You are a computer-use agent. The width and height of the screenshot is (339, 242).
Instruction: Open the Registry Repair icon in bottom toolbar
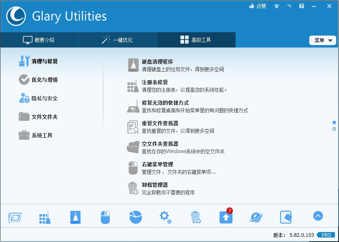[45, 216]
